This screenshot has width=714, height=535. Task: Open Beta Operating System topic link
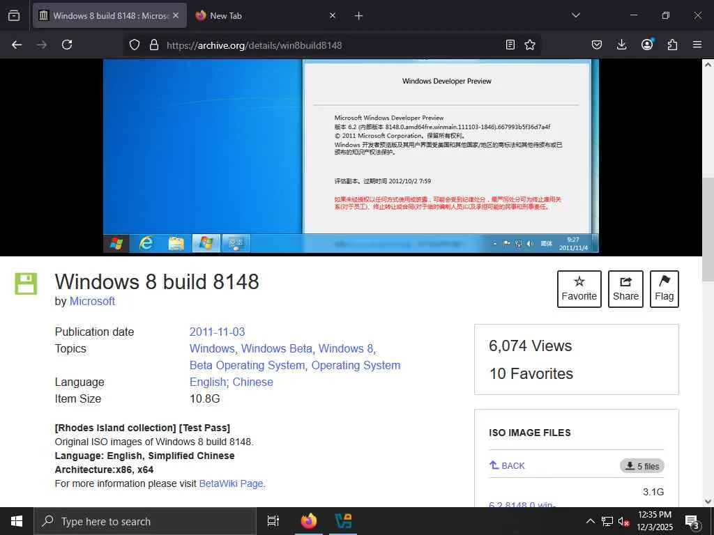(x=248, y=365)
